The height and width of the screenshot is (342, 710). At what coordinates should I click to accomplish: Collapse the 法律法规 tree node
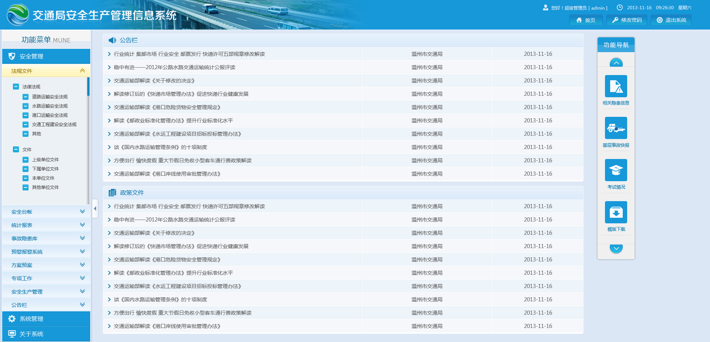click(16, 87)
